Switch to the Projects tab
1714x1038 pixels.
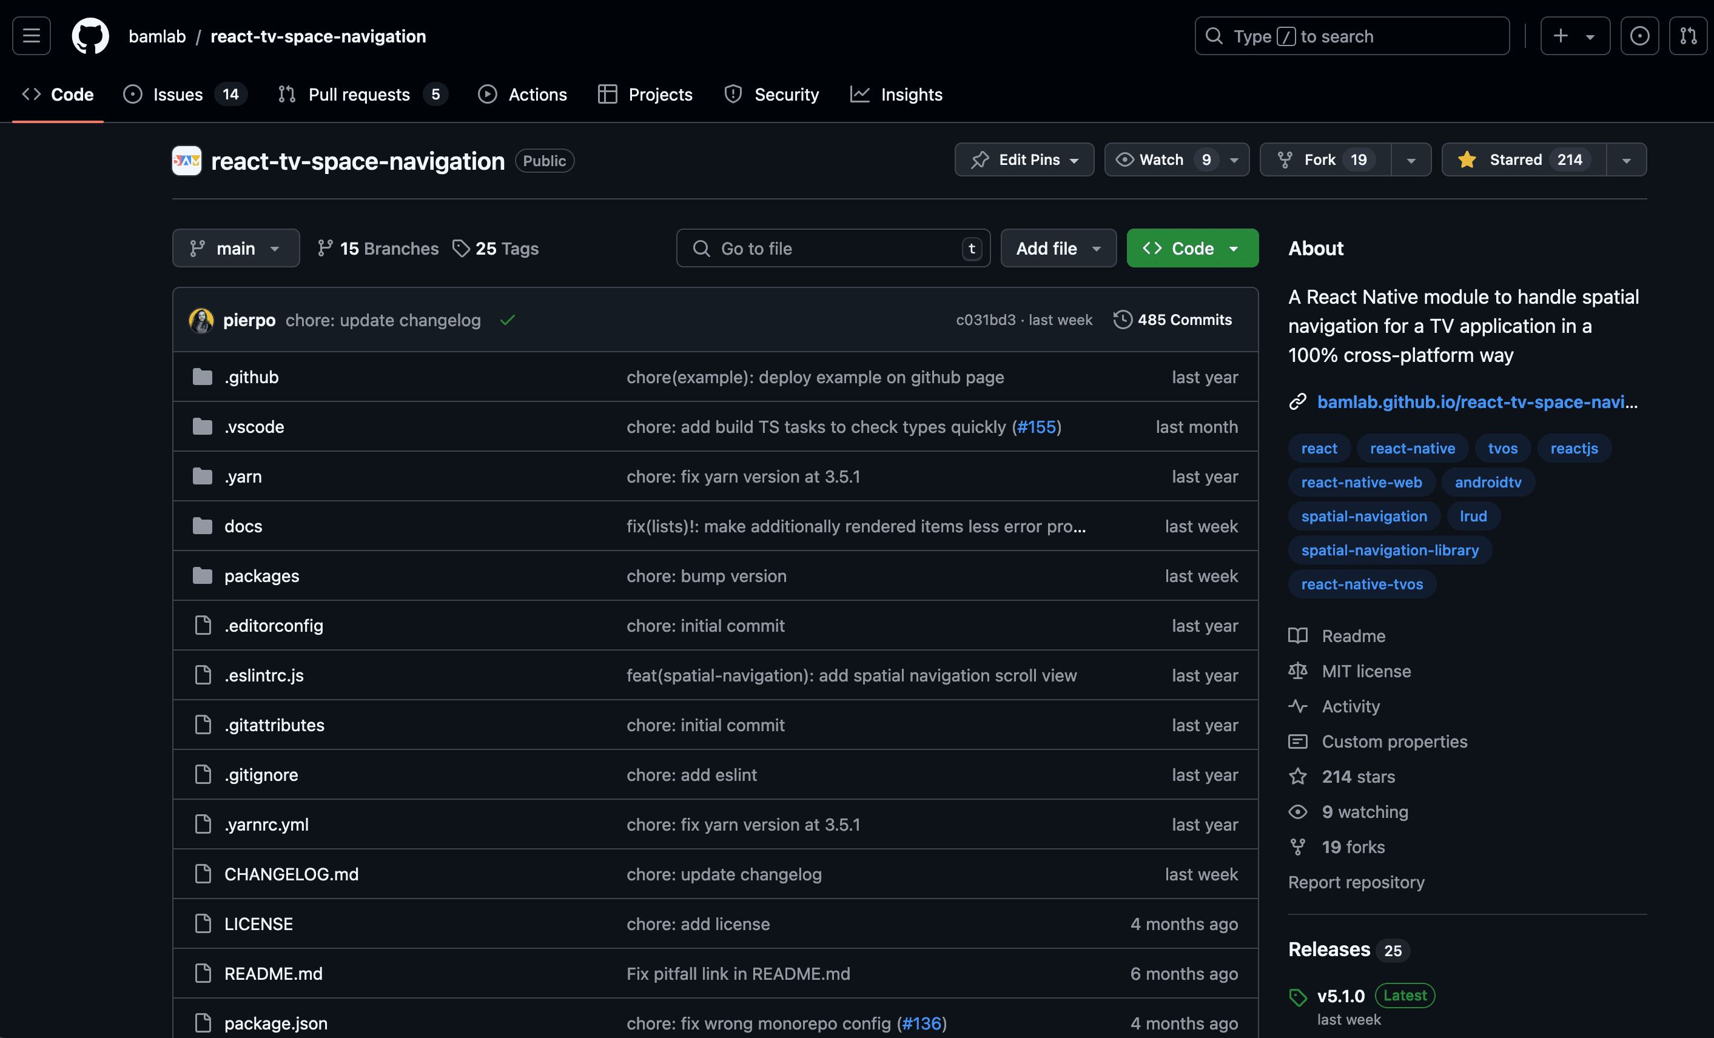click(645, 95)
